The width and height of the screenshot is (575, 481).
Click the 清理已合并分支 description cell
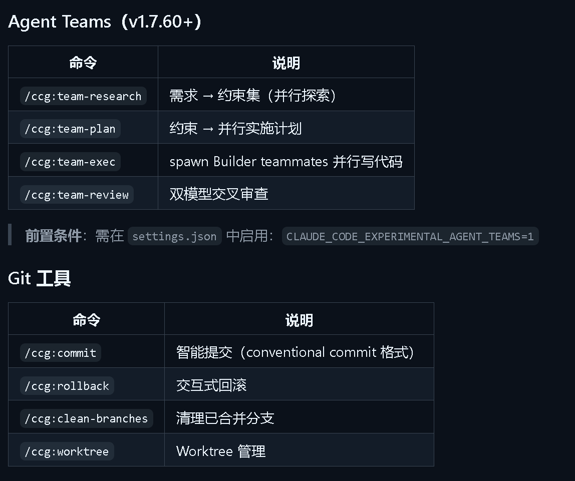[225, 418]
